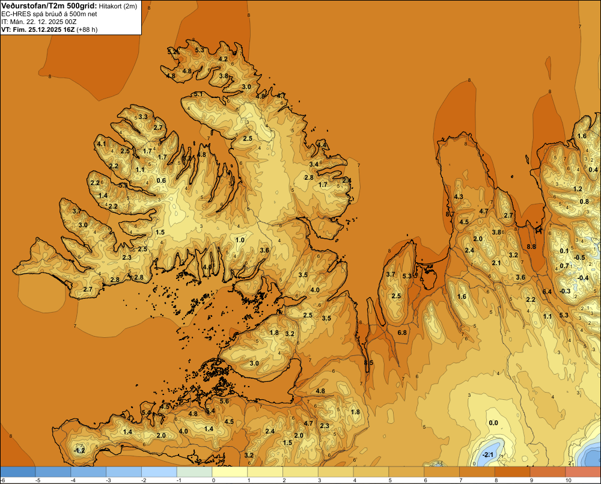
Task: Click the legend color band between 2 and 3
Action: [x=300, y=472]
